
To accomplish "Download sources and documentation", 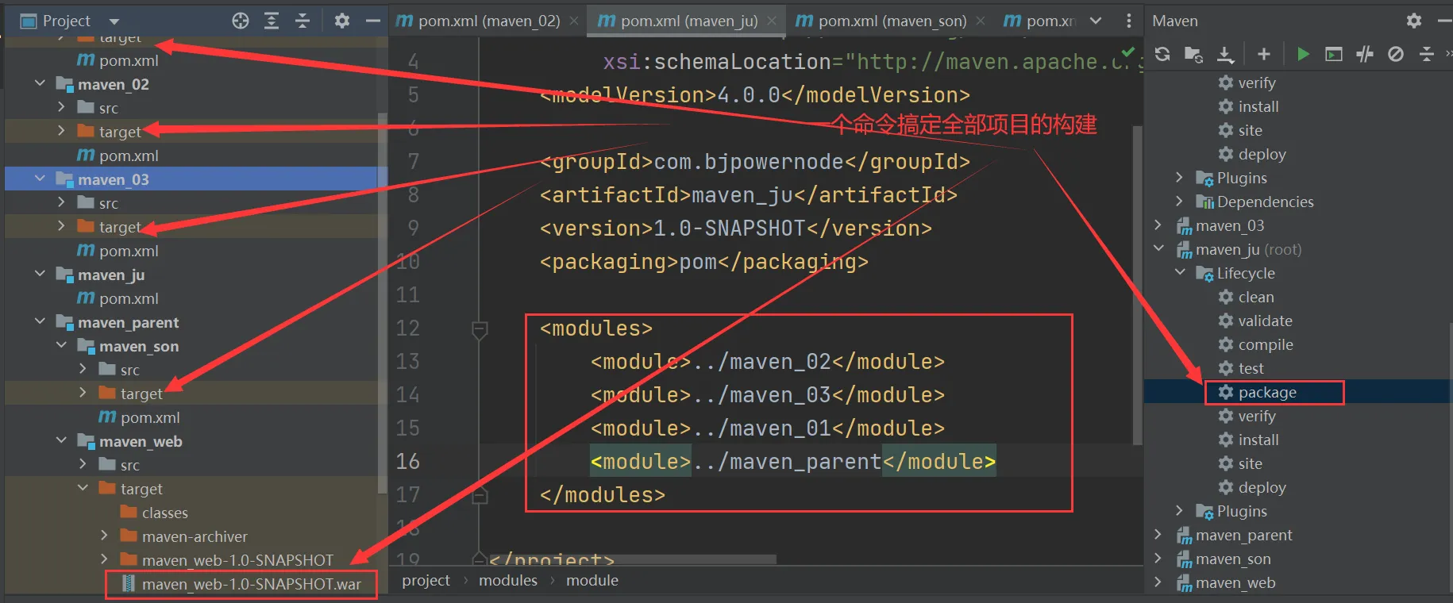I will [x=1225, y=54].
